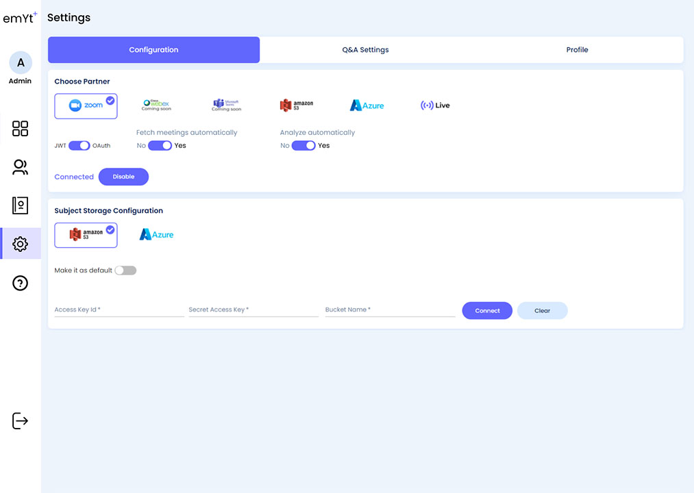
Task: Click the logout icon in sidebar
Action: click(x=21, y=420)
